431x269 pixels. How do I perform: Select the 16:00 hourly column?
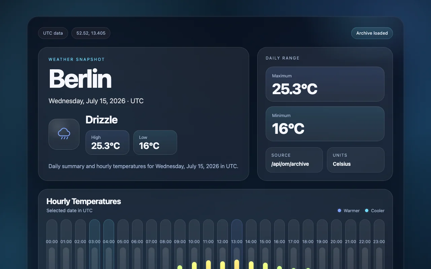tap(279, 244)
